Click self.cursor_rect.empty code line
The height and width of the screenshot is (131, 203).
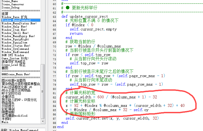(x=93, y=29)
